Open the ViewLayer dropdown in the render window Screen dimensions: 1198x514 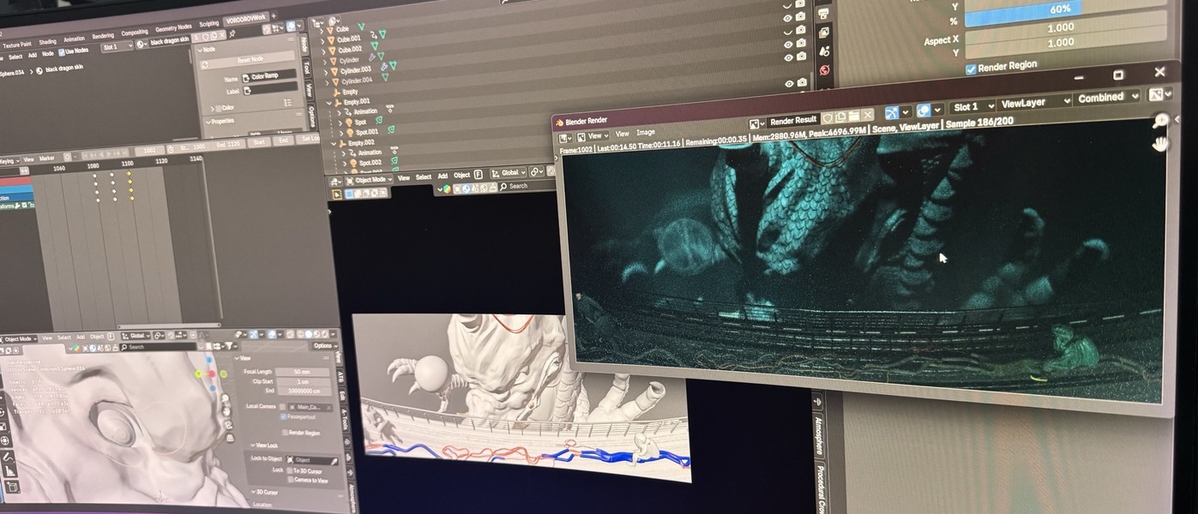point(1035,102)
